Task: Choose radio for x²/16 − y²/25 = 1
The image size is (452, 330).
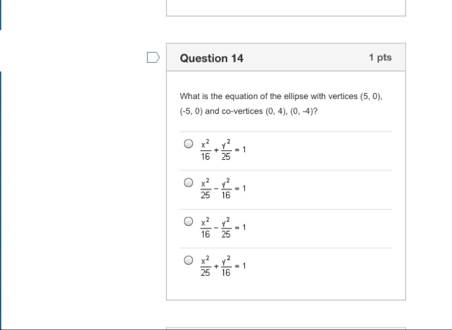Action: tap(189, 221)
